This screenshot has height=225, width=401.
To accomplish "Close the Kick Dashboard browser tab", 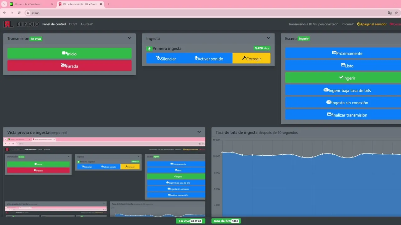I will [52, 4].
